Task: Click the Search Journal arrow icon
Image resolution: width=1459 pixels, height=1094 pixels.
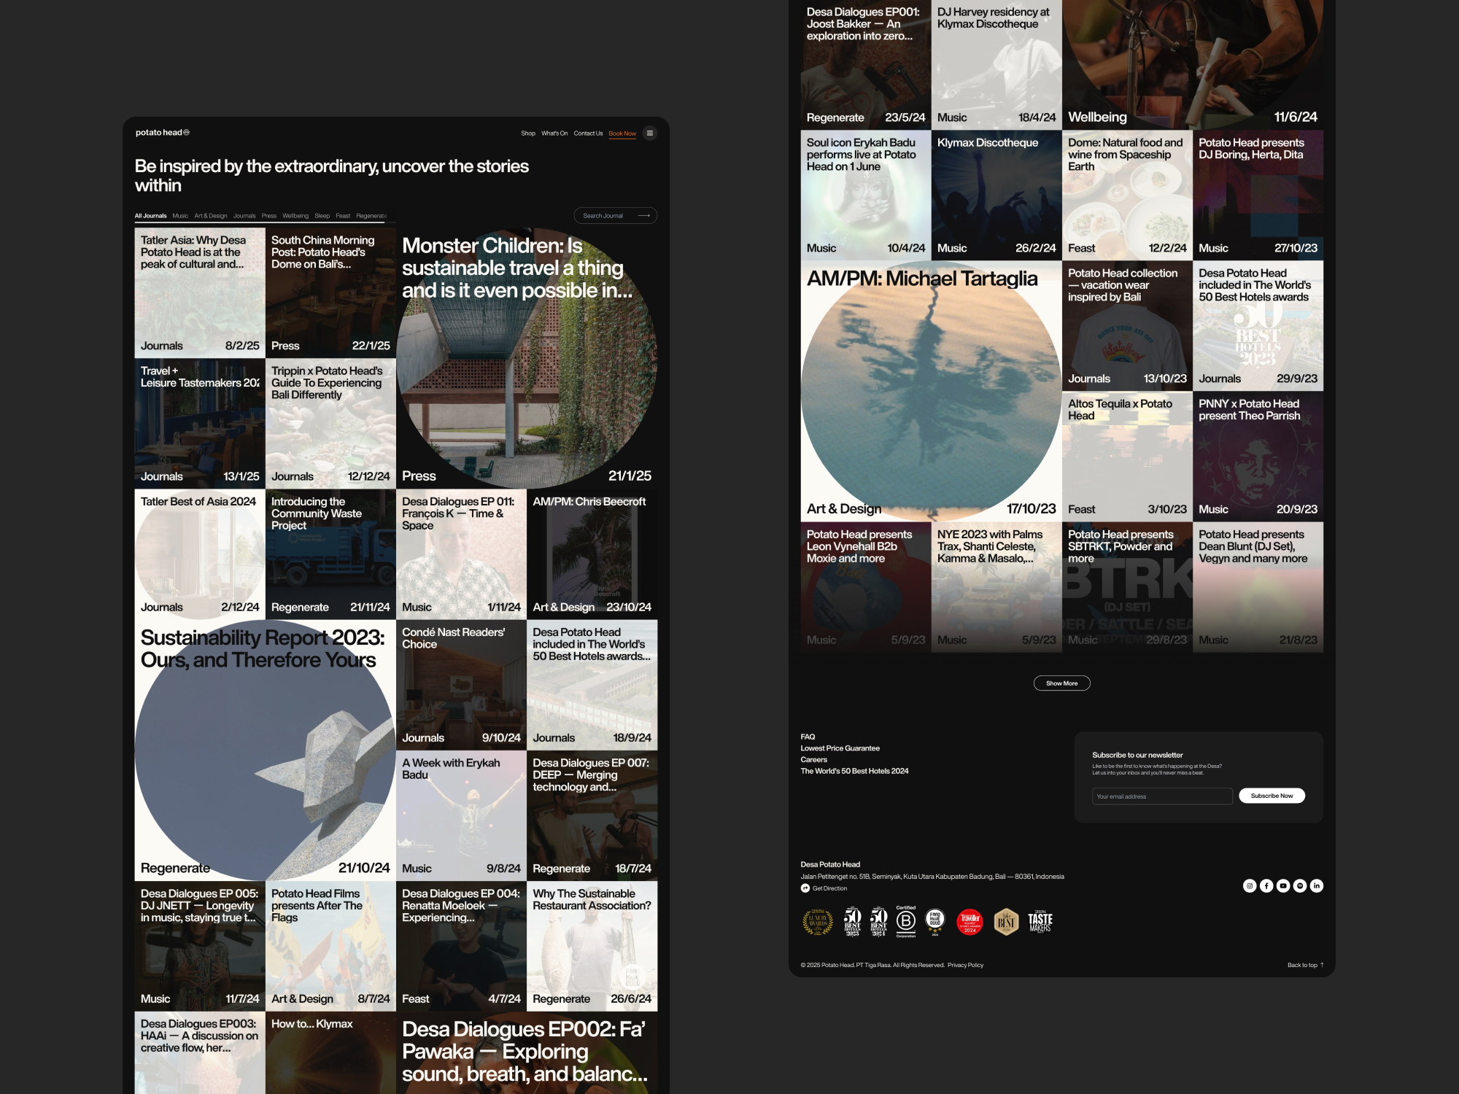Action: 643,216
